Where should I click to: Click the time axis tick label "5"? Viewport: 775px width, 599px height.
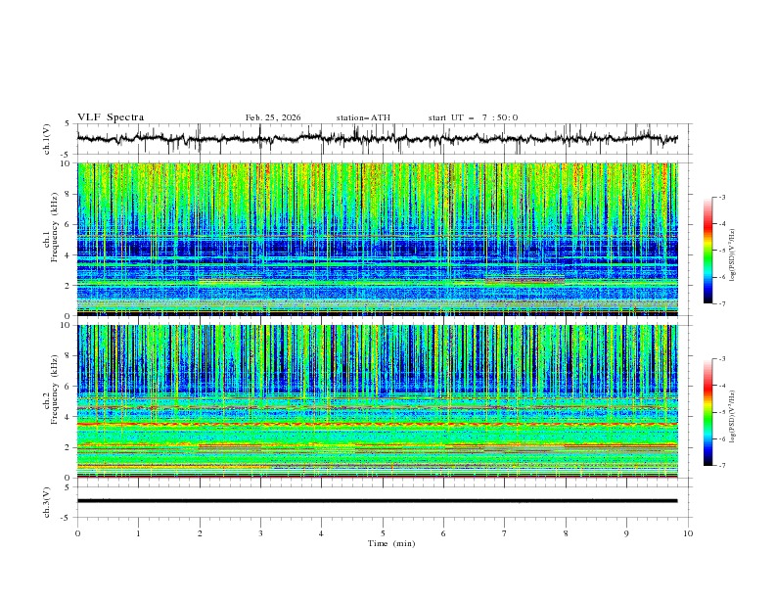(383, 533)
